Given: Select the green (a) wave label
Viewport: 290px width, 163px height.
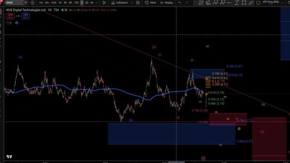Looking at the screenshot, I should click(x=207, y=46).
